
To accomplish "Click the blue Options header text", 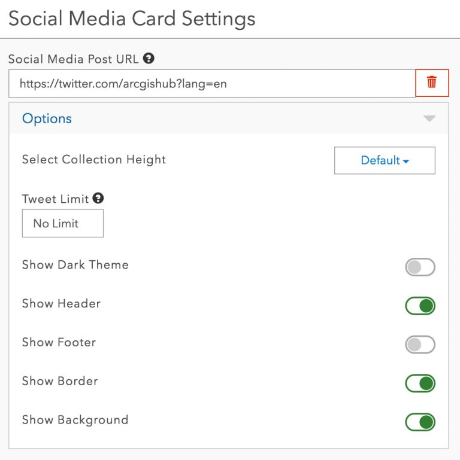I will 47,118.
